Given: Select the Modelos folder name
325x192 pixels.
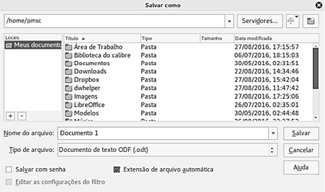Looking at the screenshot, I should pyautogui.click(x=87, y=113).
